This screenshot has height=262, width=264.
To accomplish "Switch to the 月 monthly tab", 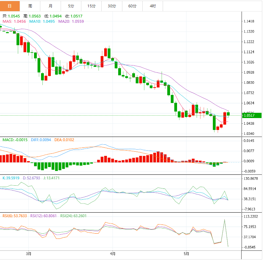I will click(x=50, y=6).
